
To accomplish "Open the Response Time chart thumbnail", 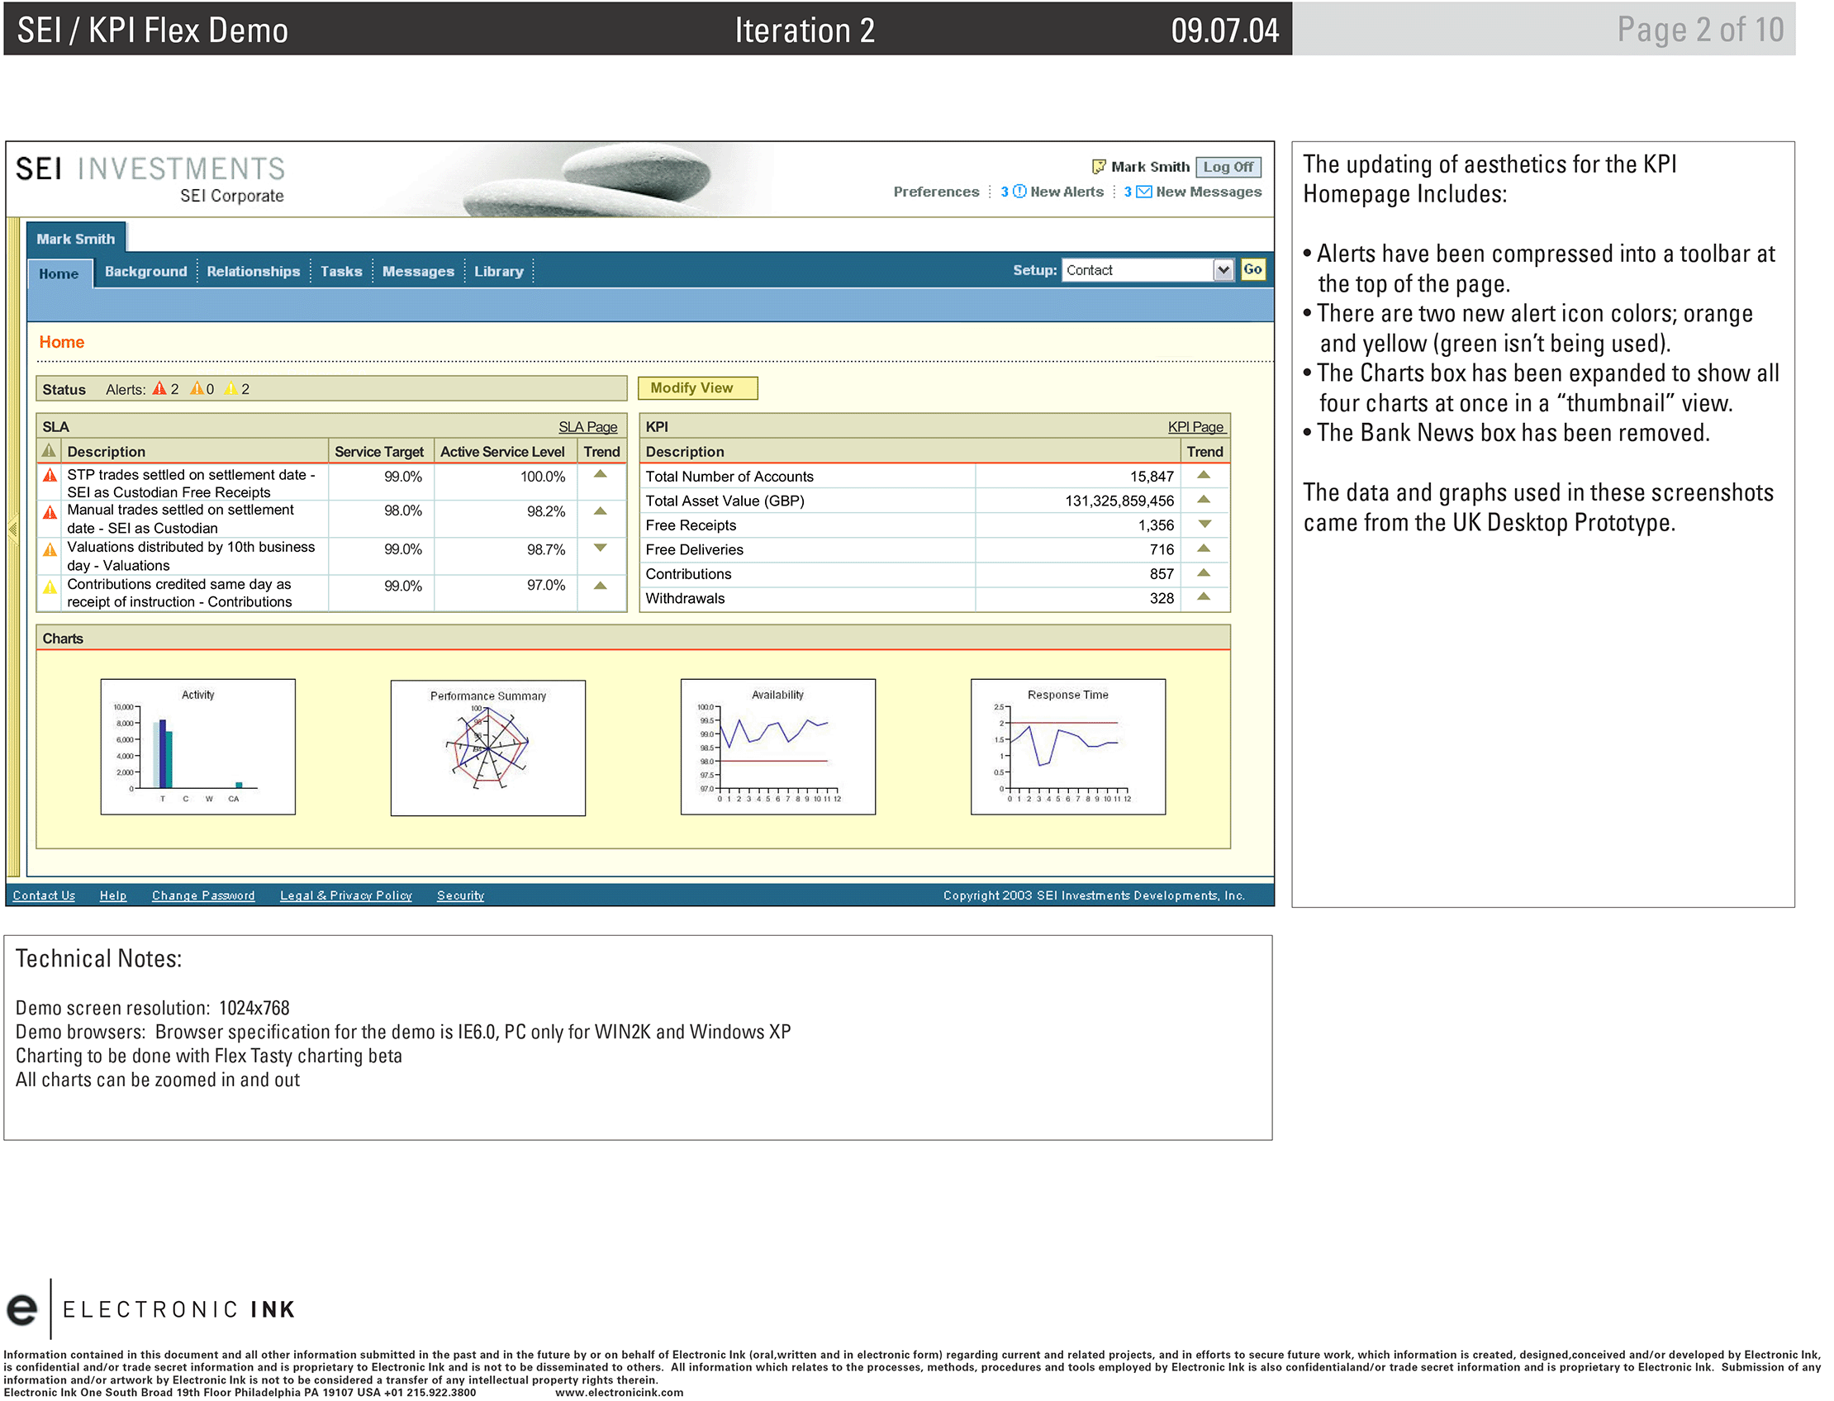I will (x=1067, y=747).
